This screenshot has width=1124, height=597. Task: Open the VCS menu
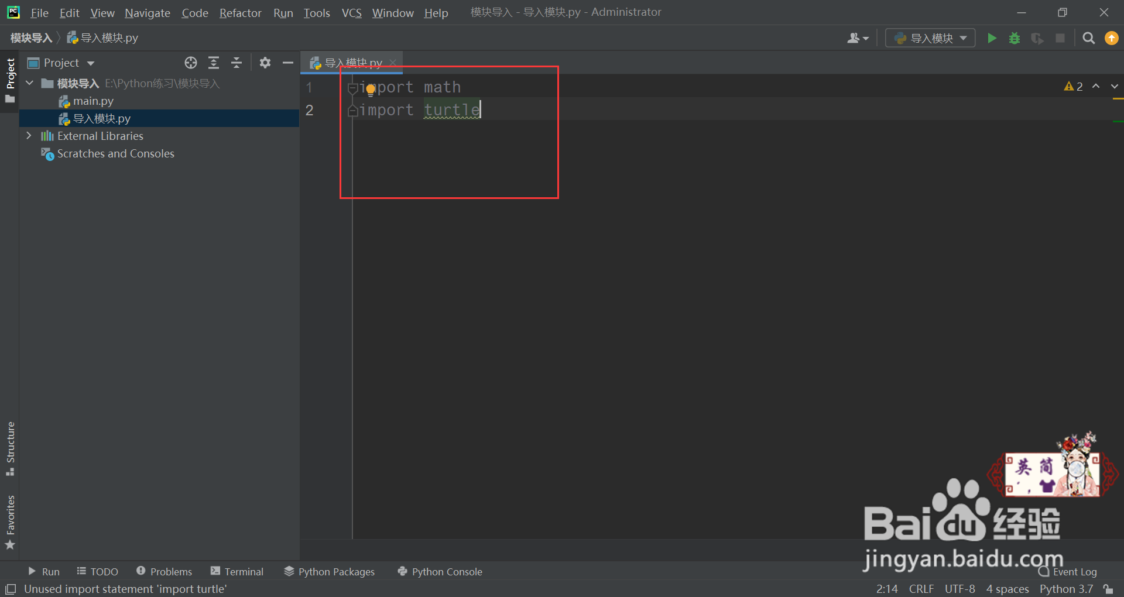[x=352, y=12]
